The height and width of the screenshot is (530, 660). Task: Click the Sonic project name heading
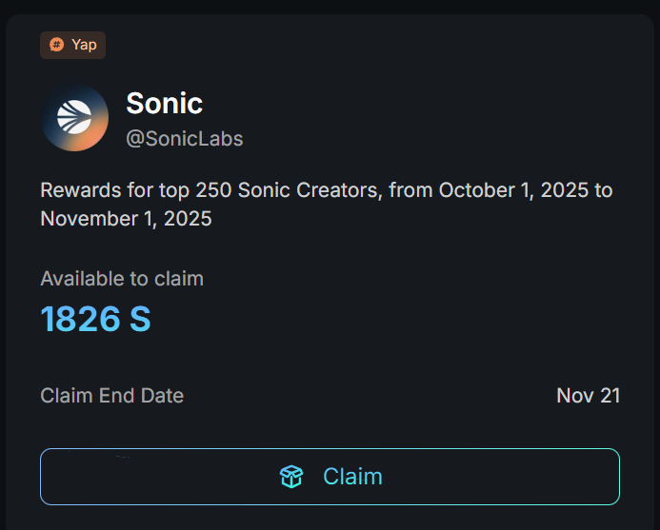(x=164, y=103)
